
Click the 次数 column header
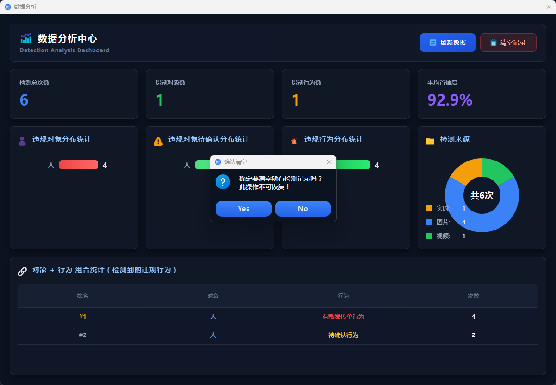(x=473, y=296)
